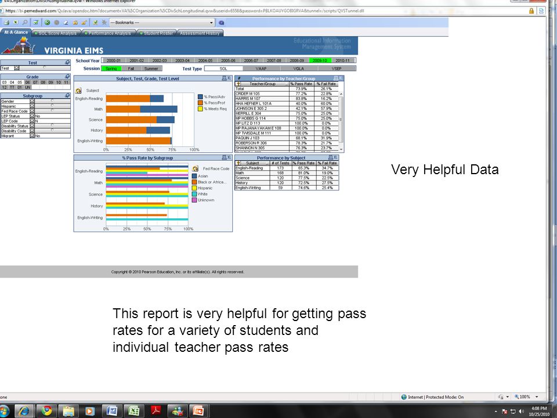Open the SOL Score Analysis tab
The width and height of the screenshot is (557, 418).
click(57, 33)
